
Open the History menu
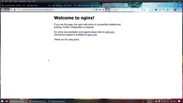coord(16,1)
